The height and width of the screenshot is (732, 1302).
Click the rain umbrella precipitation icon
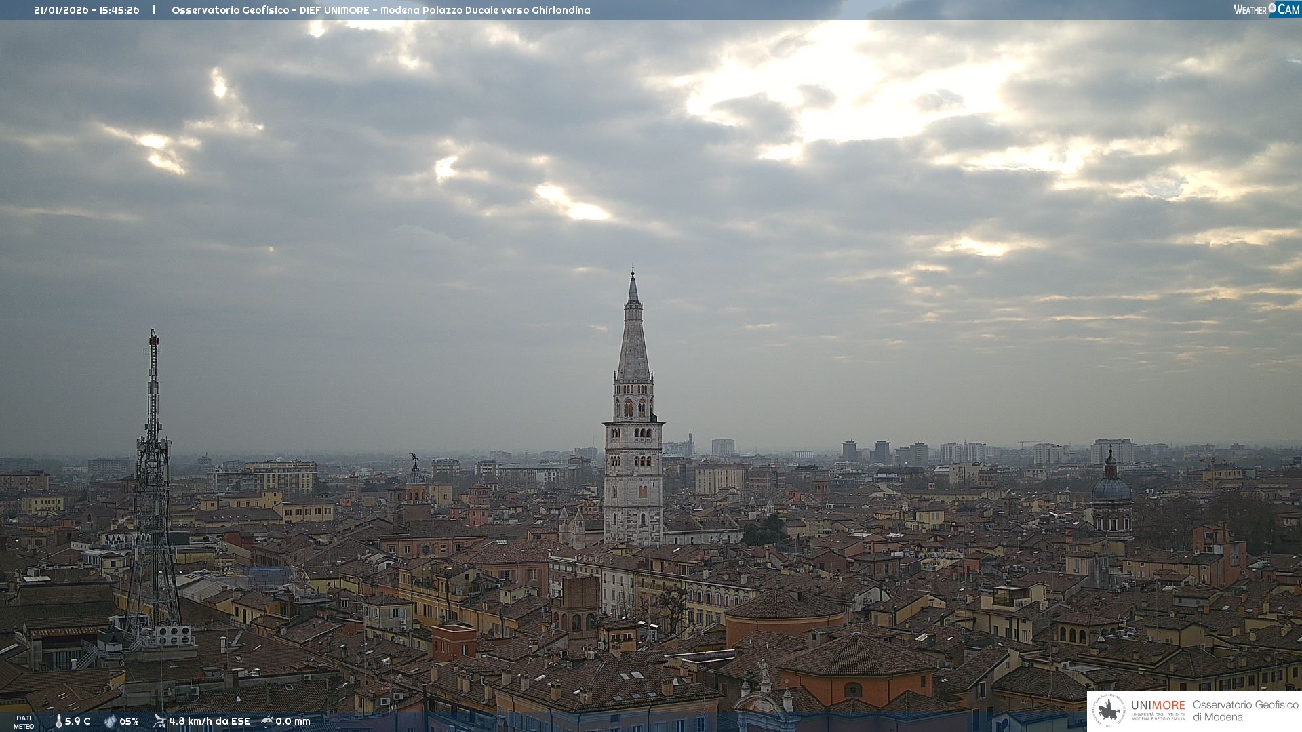tap(267, 721)
